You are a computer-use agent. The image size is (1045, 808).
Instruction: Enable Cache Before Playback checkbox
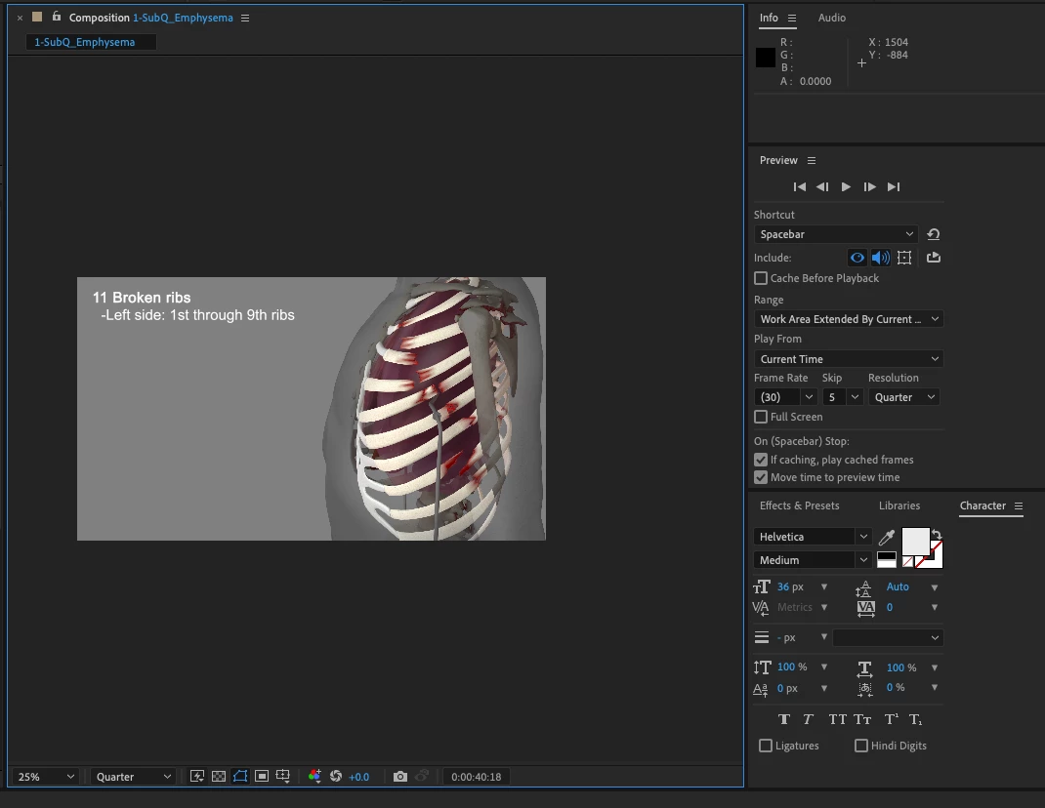click(761, 278)
